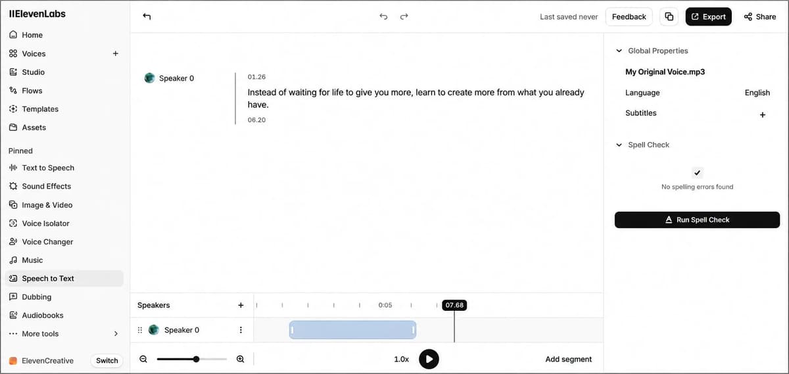
Task: Run Spell Check
Action: pos(697,220)
